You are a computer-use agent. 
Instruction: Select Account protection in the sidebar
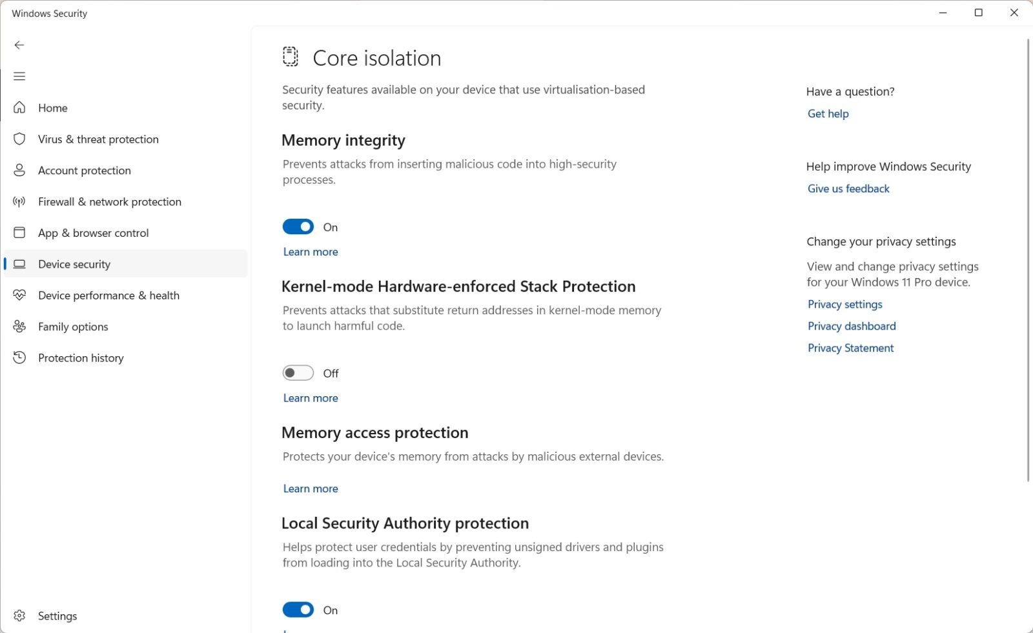pyautogui.click(x=84, y=170)
